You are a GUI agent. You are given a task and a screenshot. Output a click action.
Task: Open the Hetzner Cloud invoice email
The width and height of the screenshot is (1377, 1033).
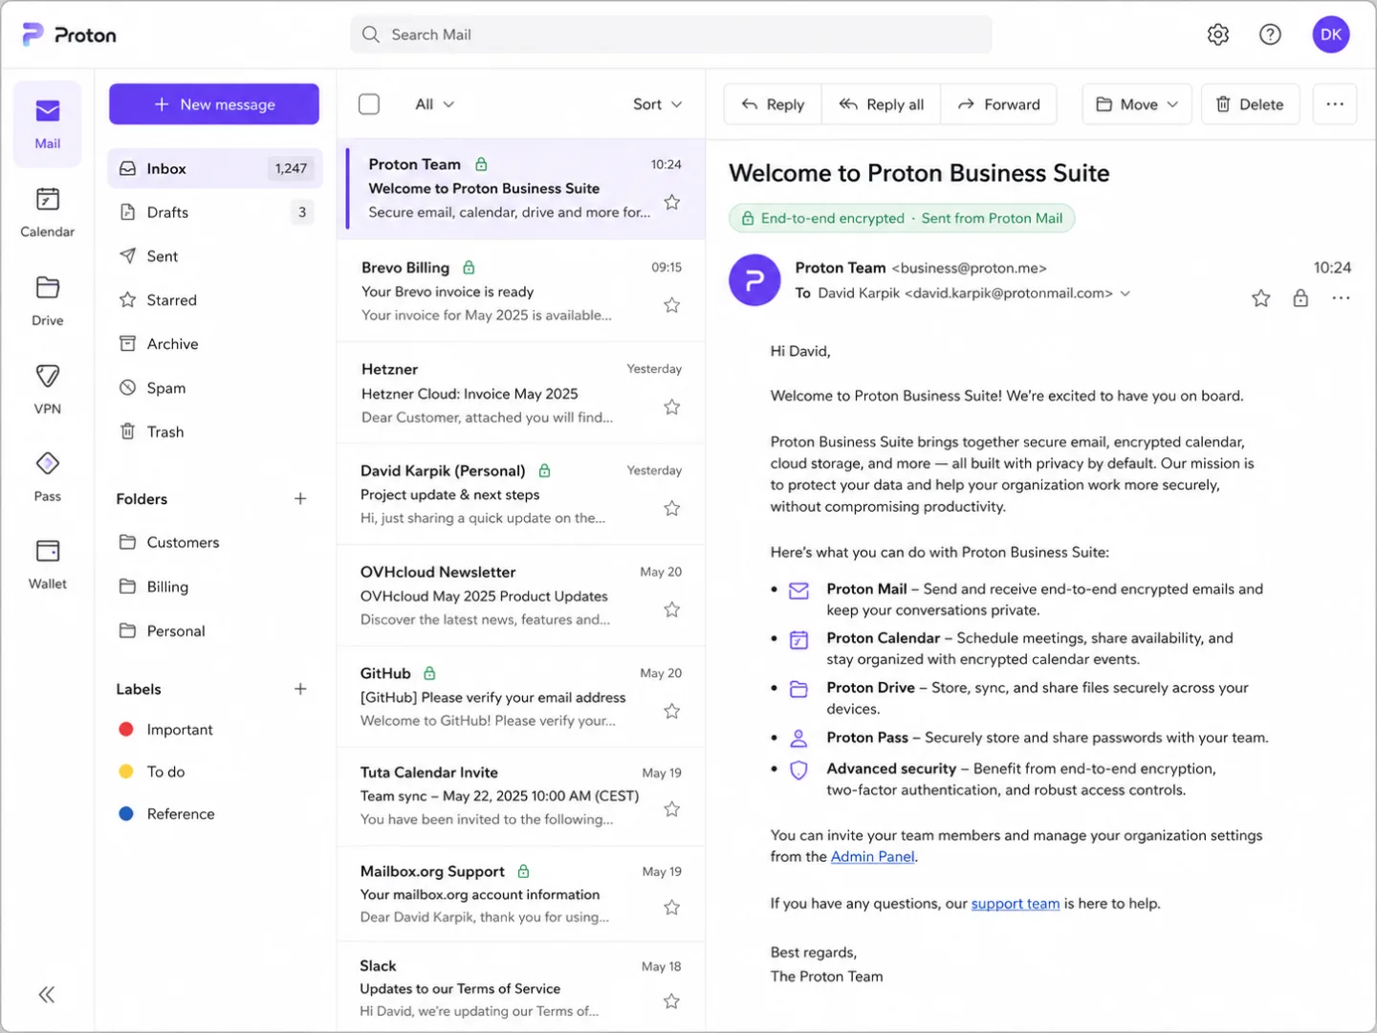point(521,393)
